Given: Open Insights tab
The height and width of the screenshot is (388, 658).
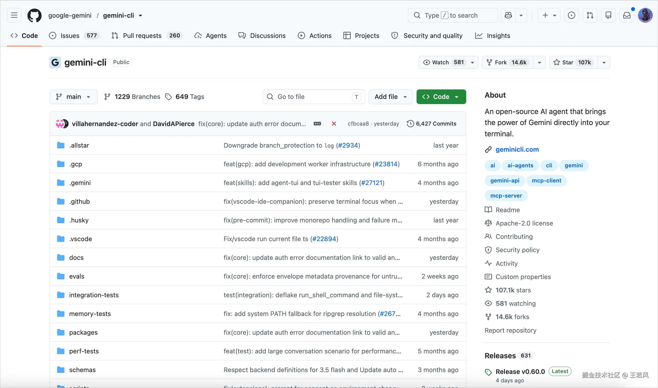Looking at the screenshot, I should click(493, 36).
